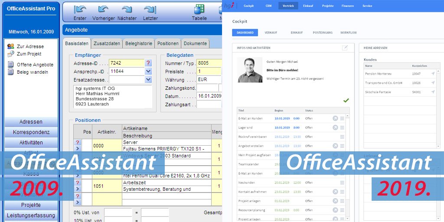Click the user portrait photo

click(250, 70)
